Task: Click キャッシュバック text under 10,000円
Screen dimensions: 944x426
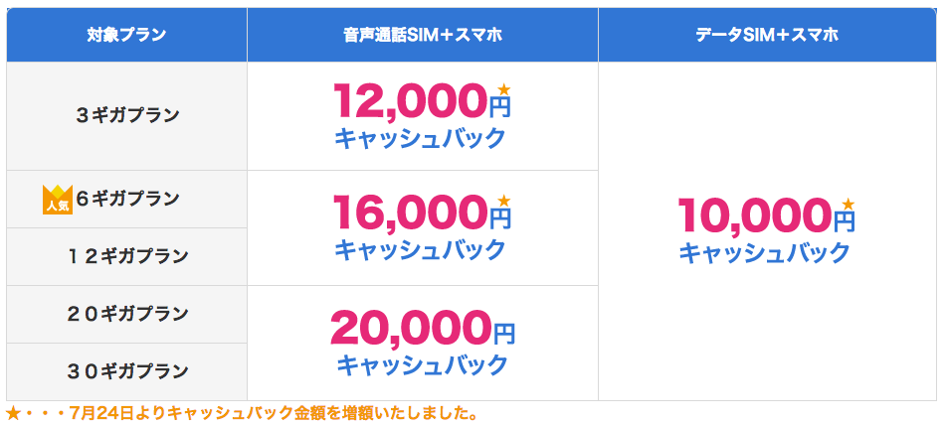Action: pos(765,253)
